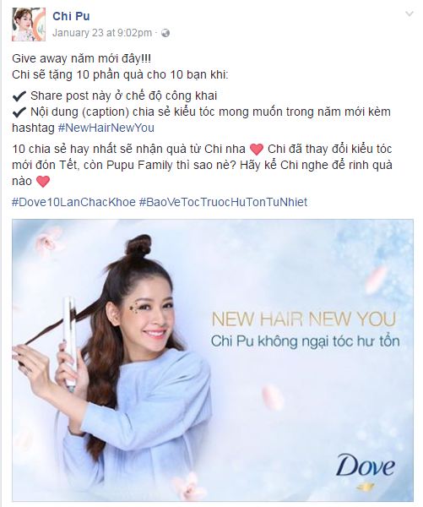The height and width of the screenshot is (507, 423).
Task: Open post options chevron at top right
Action: pyautogui.click(x=409, y=14)
